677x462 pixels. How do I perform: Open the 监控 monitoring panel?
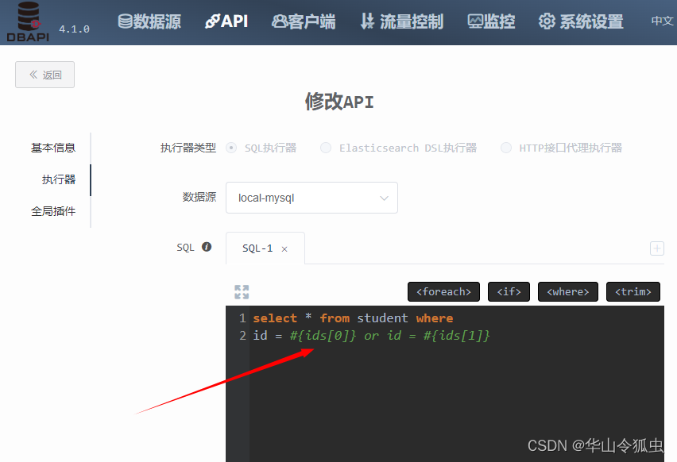tap(491, 21)
